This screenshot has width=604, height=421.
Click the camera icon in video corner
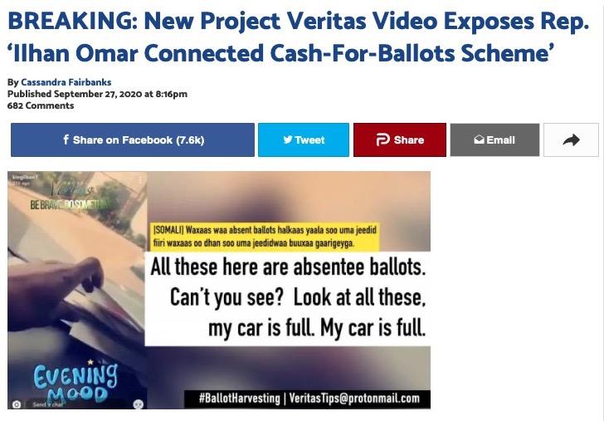point(17,404)
